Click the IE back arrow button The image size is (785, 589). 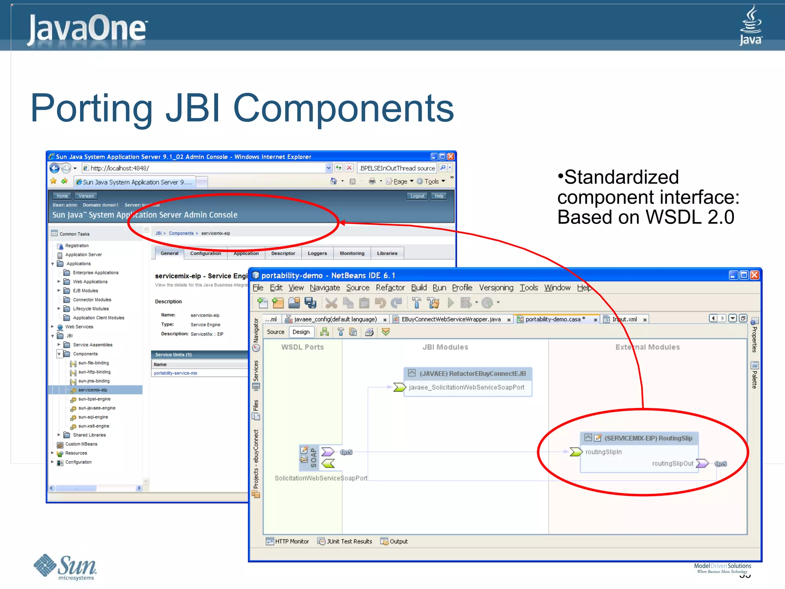point(55,168)
